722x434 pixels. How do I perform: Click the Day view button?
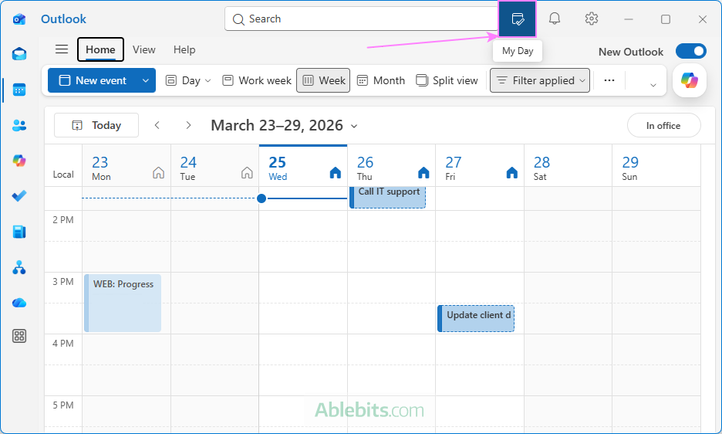(x=183, y=80)
